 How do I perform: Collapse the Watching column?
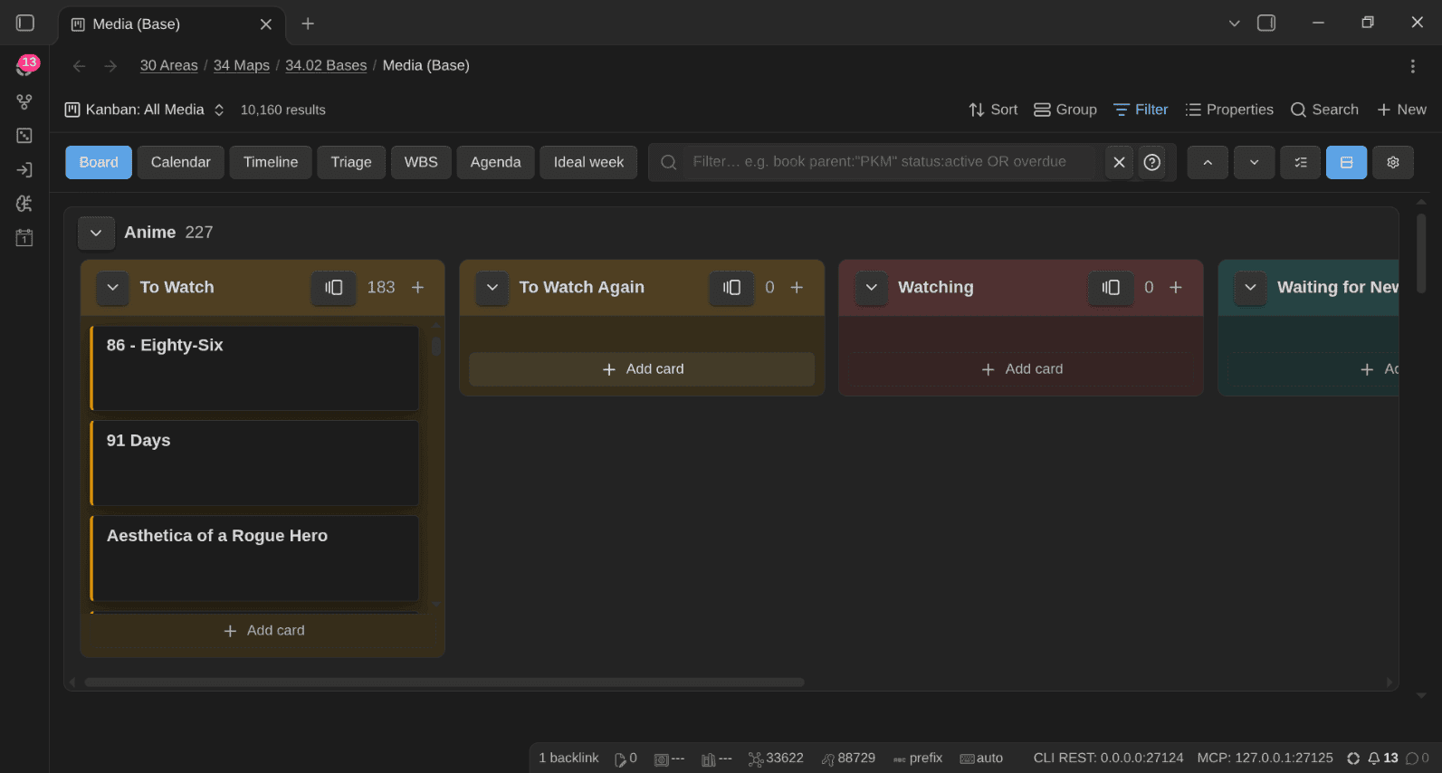[871, 287]
